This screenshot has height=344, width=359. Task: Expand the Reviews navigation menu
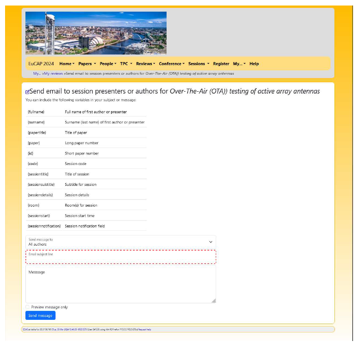(145, 64)
